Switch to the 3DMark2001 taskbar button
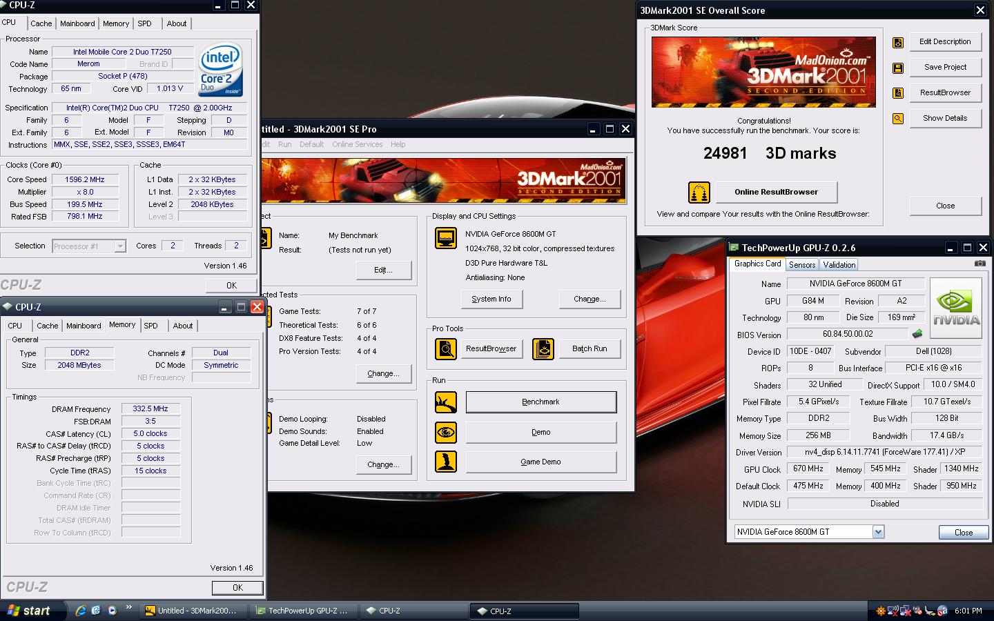 click(x=193, y=611)
